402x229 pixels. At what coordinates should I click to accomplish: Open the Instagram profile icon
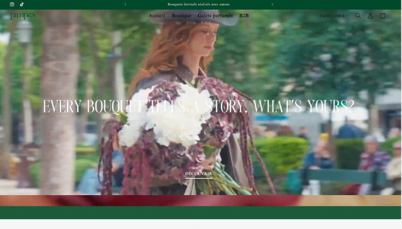coord(12,4)
